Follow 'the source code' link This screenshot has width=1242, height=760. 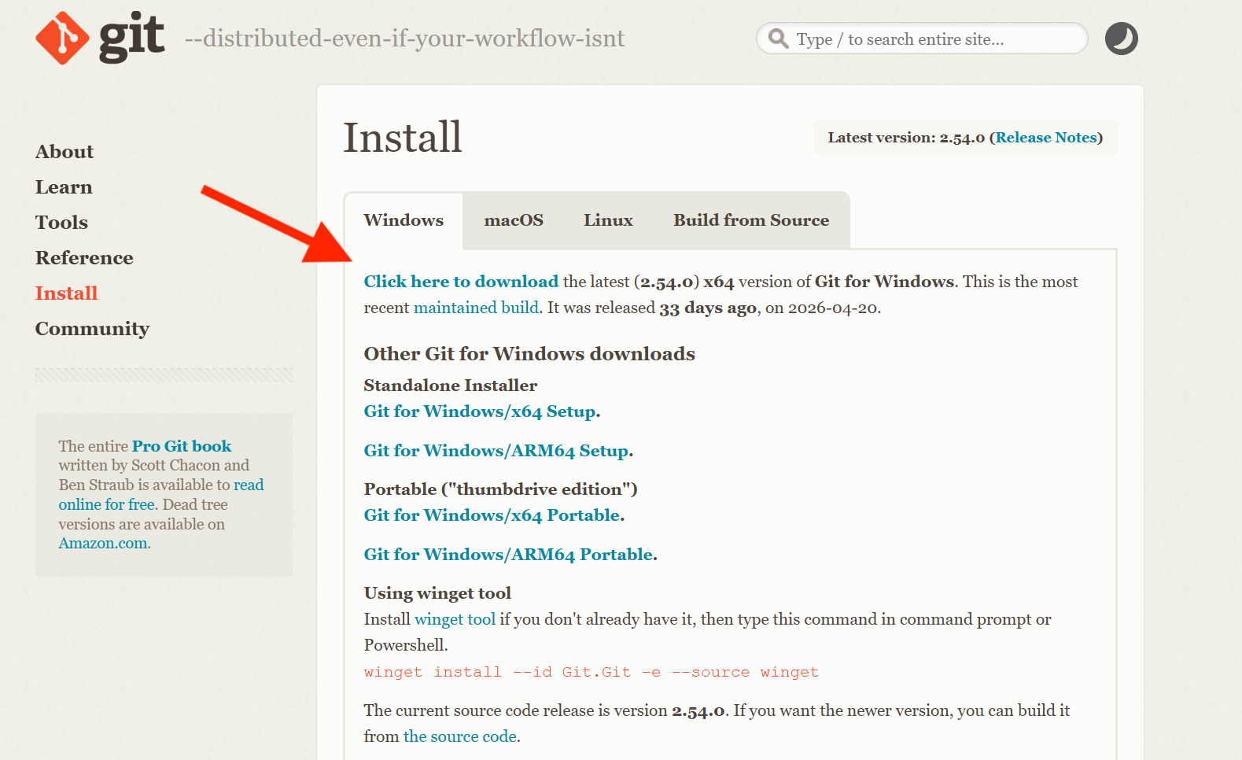click(x=460, y=736)
